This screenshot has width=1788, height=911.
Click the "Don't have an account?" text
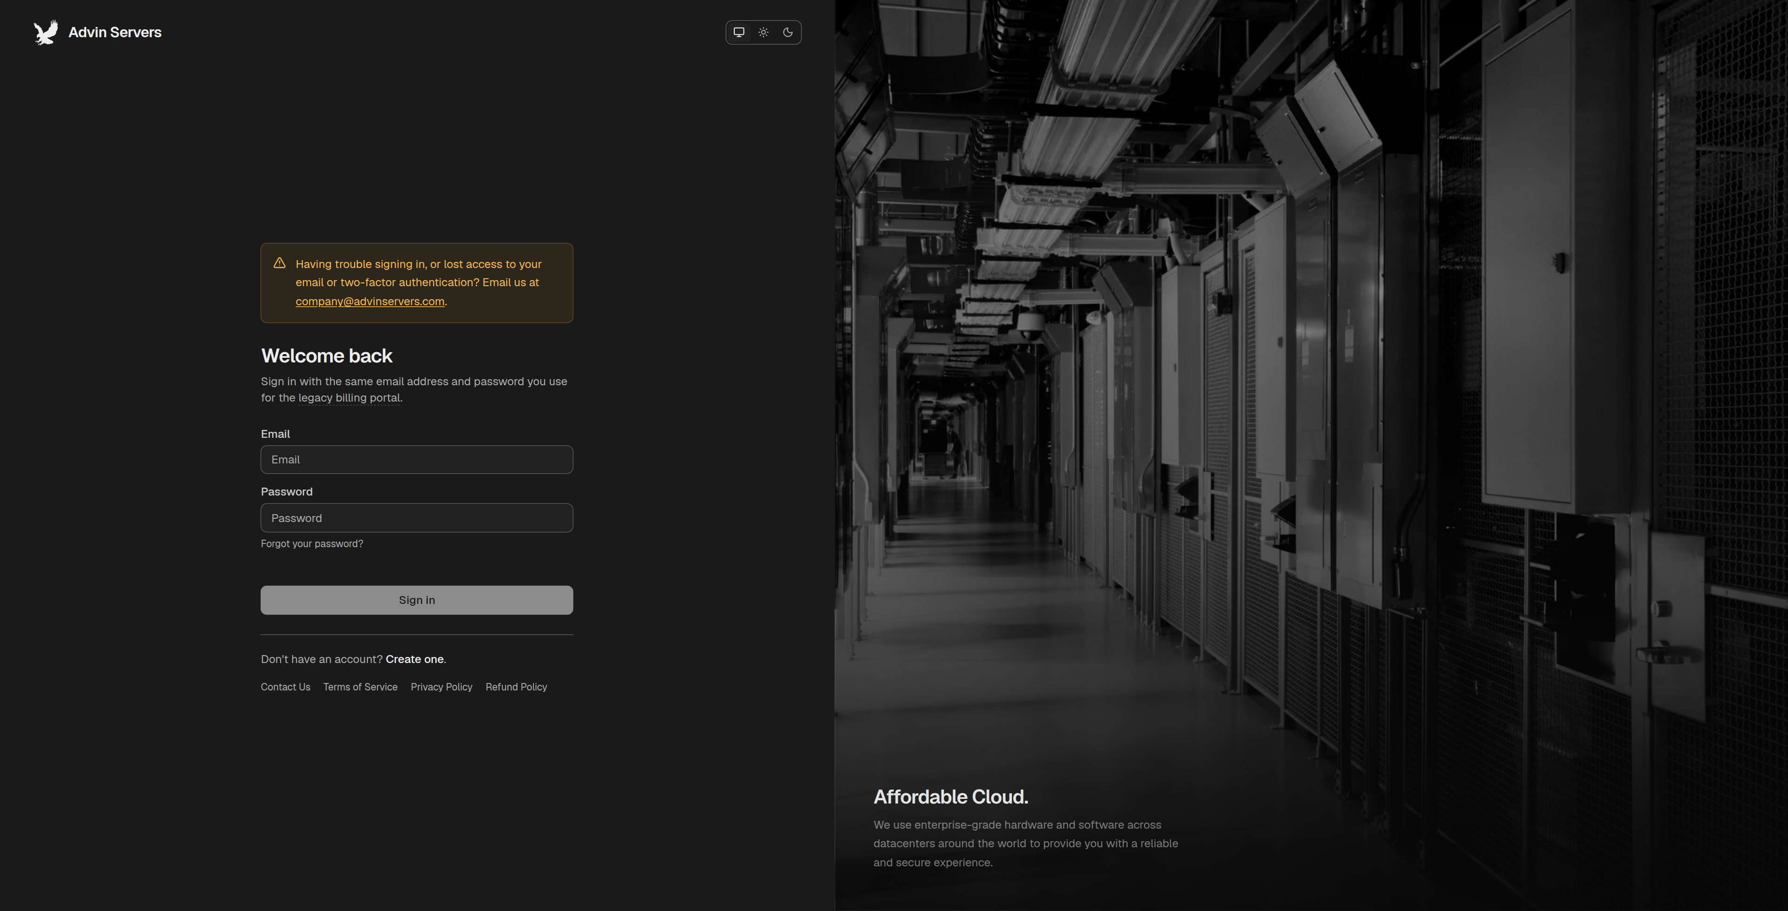click(x=321, y=659)
